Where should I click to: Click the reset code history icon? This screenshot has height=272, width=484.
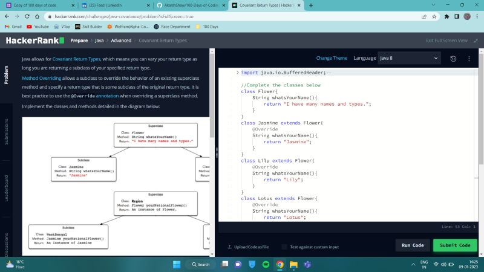[x=453, y=59]
